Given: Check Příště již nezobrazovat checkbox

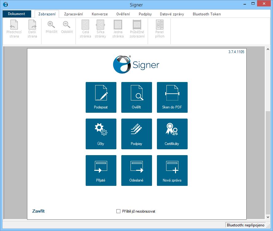Looking at the screenshot, I should (x=119, y=211).
